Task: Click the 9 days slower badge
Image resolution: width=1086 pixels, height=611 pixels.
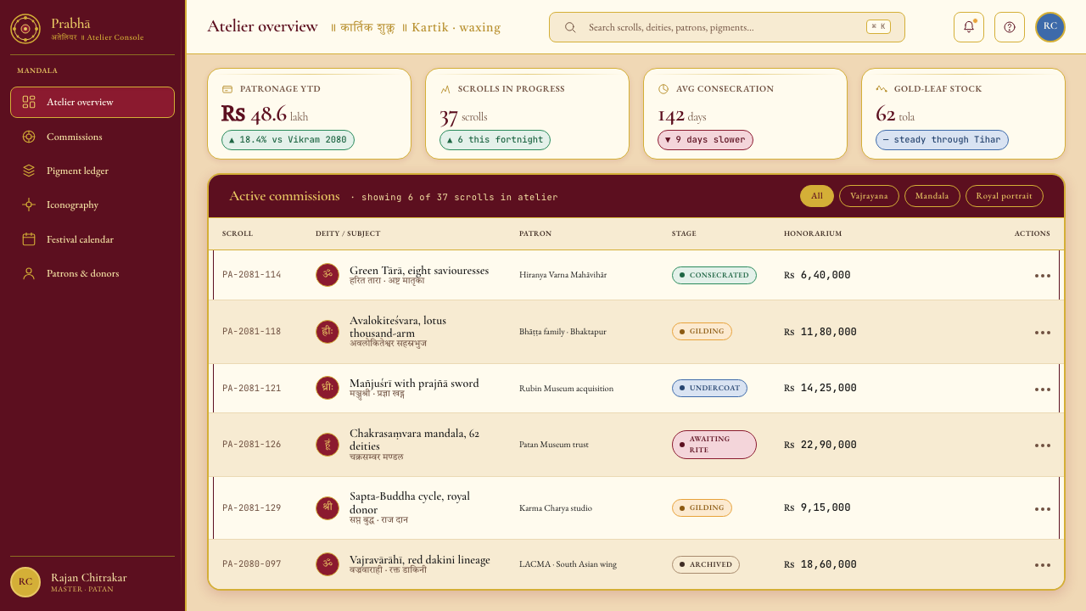Action: tap(705, 140)
